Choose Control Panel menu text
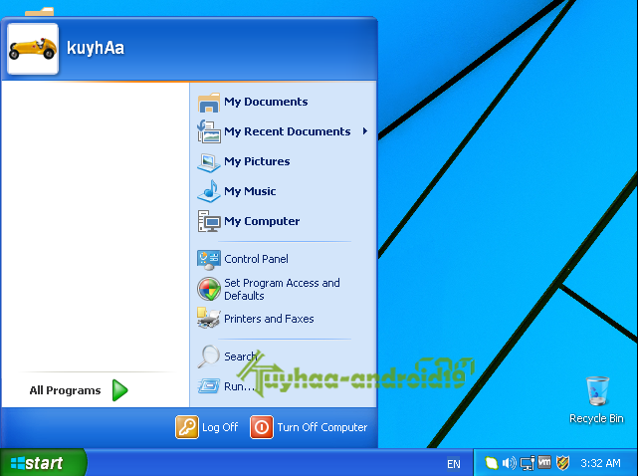The image size is (638, 476). coord(256,259)
